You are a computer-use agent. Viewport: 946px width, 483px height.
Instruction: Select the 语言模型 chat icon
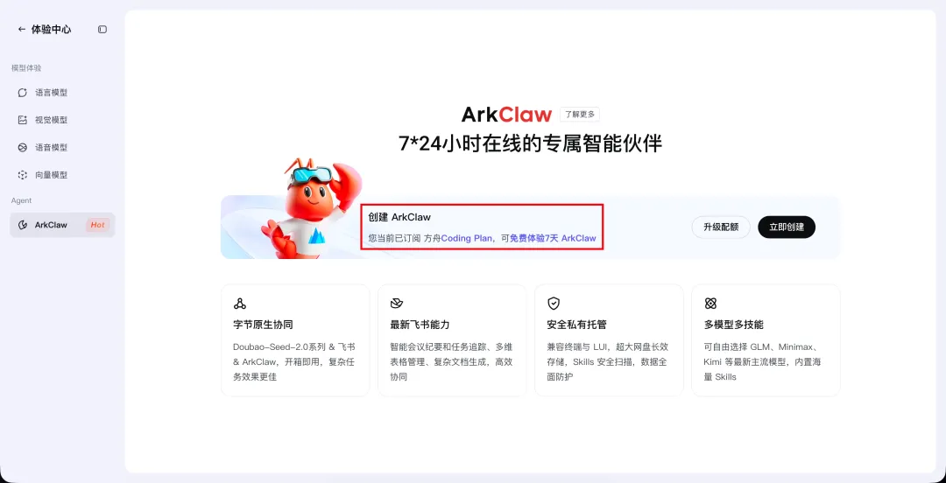22,92
